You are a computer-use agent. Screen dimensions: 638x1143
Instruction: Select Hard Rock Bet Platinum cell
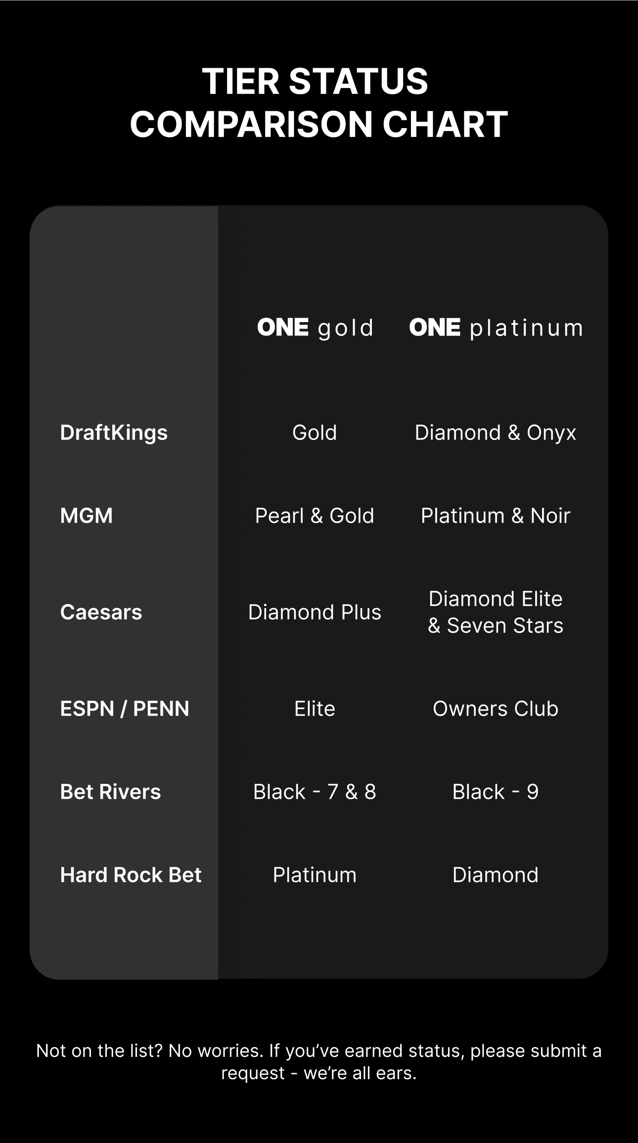click(x=315, y=875)
